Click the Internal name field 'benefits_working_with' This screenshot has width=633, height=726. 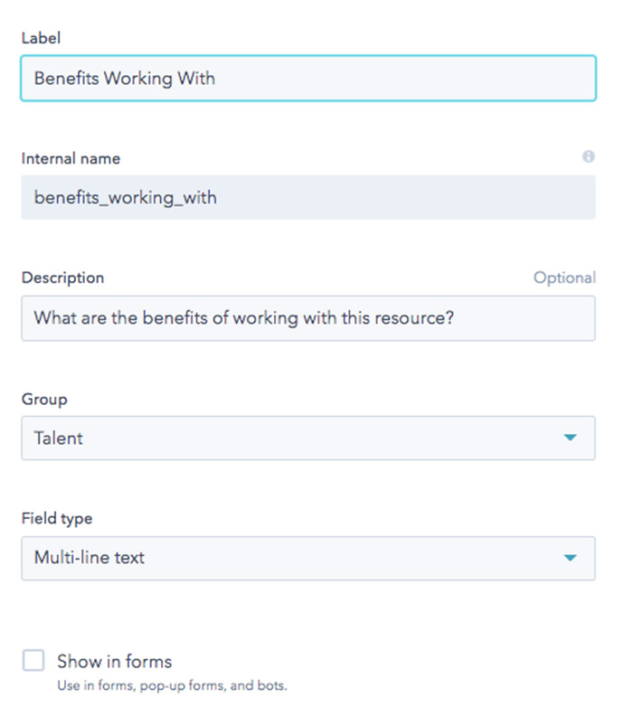click(308, 197)
